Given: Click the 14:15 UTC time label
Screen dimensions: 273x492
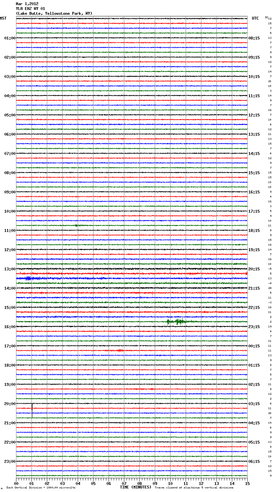Looking at the screenshot, I should (254, 154).
